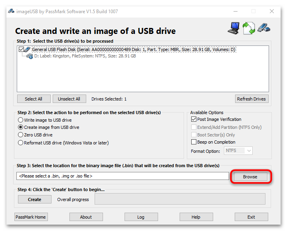Open Help
This screenshot has width=287, height=231.
[x=196, y=217]
